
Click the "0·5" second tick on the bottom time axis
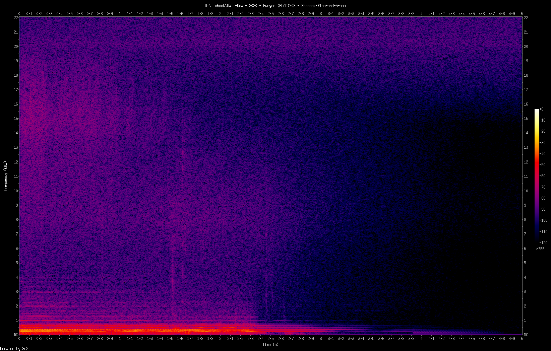coord(69,339)
